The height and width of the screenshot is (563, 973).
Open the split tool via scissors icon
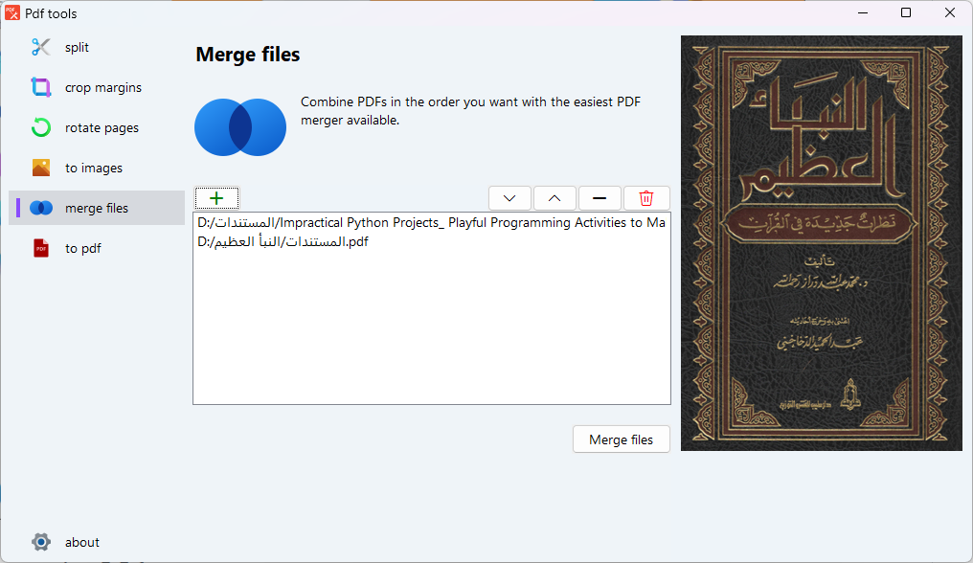click(x=41, y=47)
